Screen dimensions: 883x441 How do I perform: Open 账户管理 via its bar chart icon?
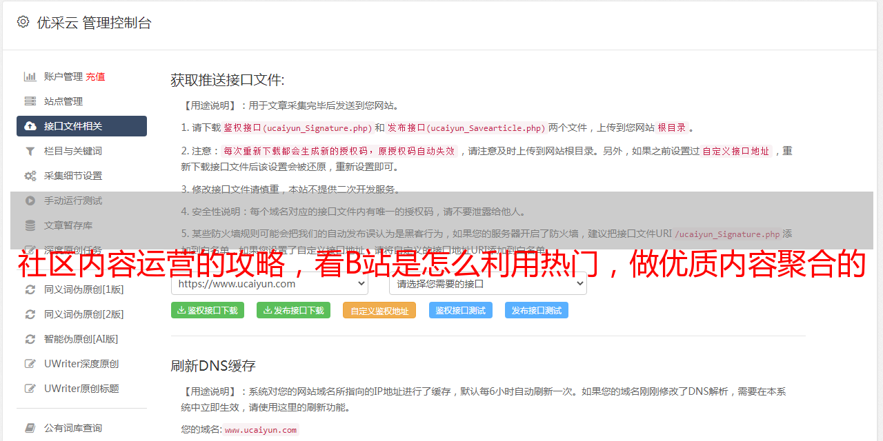coord(30,76)
